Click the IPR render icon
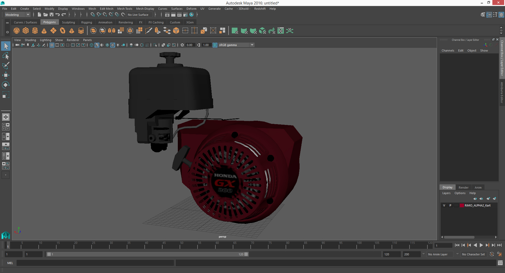Screen dimensions: 505x273 coord(179,15)
